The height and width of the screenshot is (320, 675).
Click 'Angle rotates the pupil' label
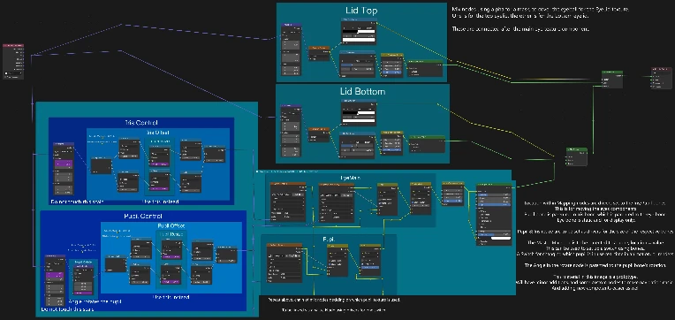tap(95, 301)
